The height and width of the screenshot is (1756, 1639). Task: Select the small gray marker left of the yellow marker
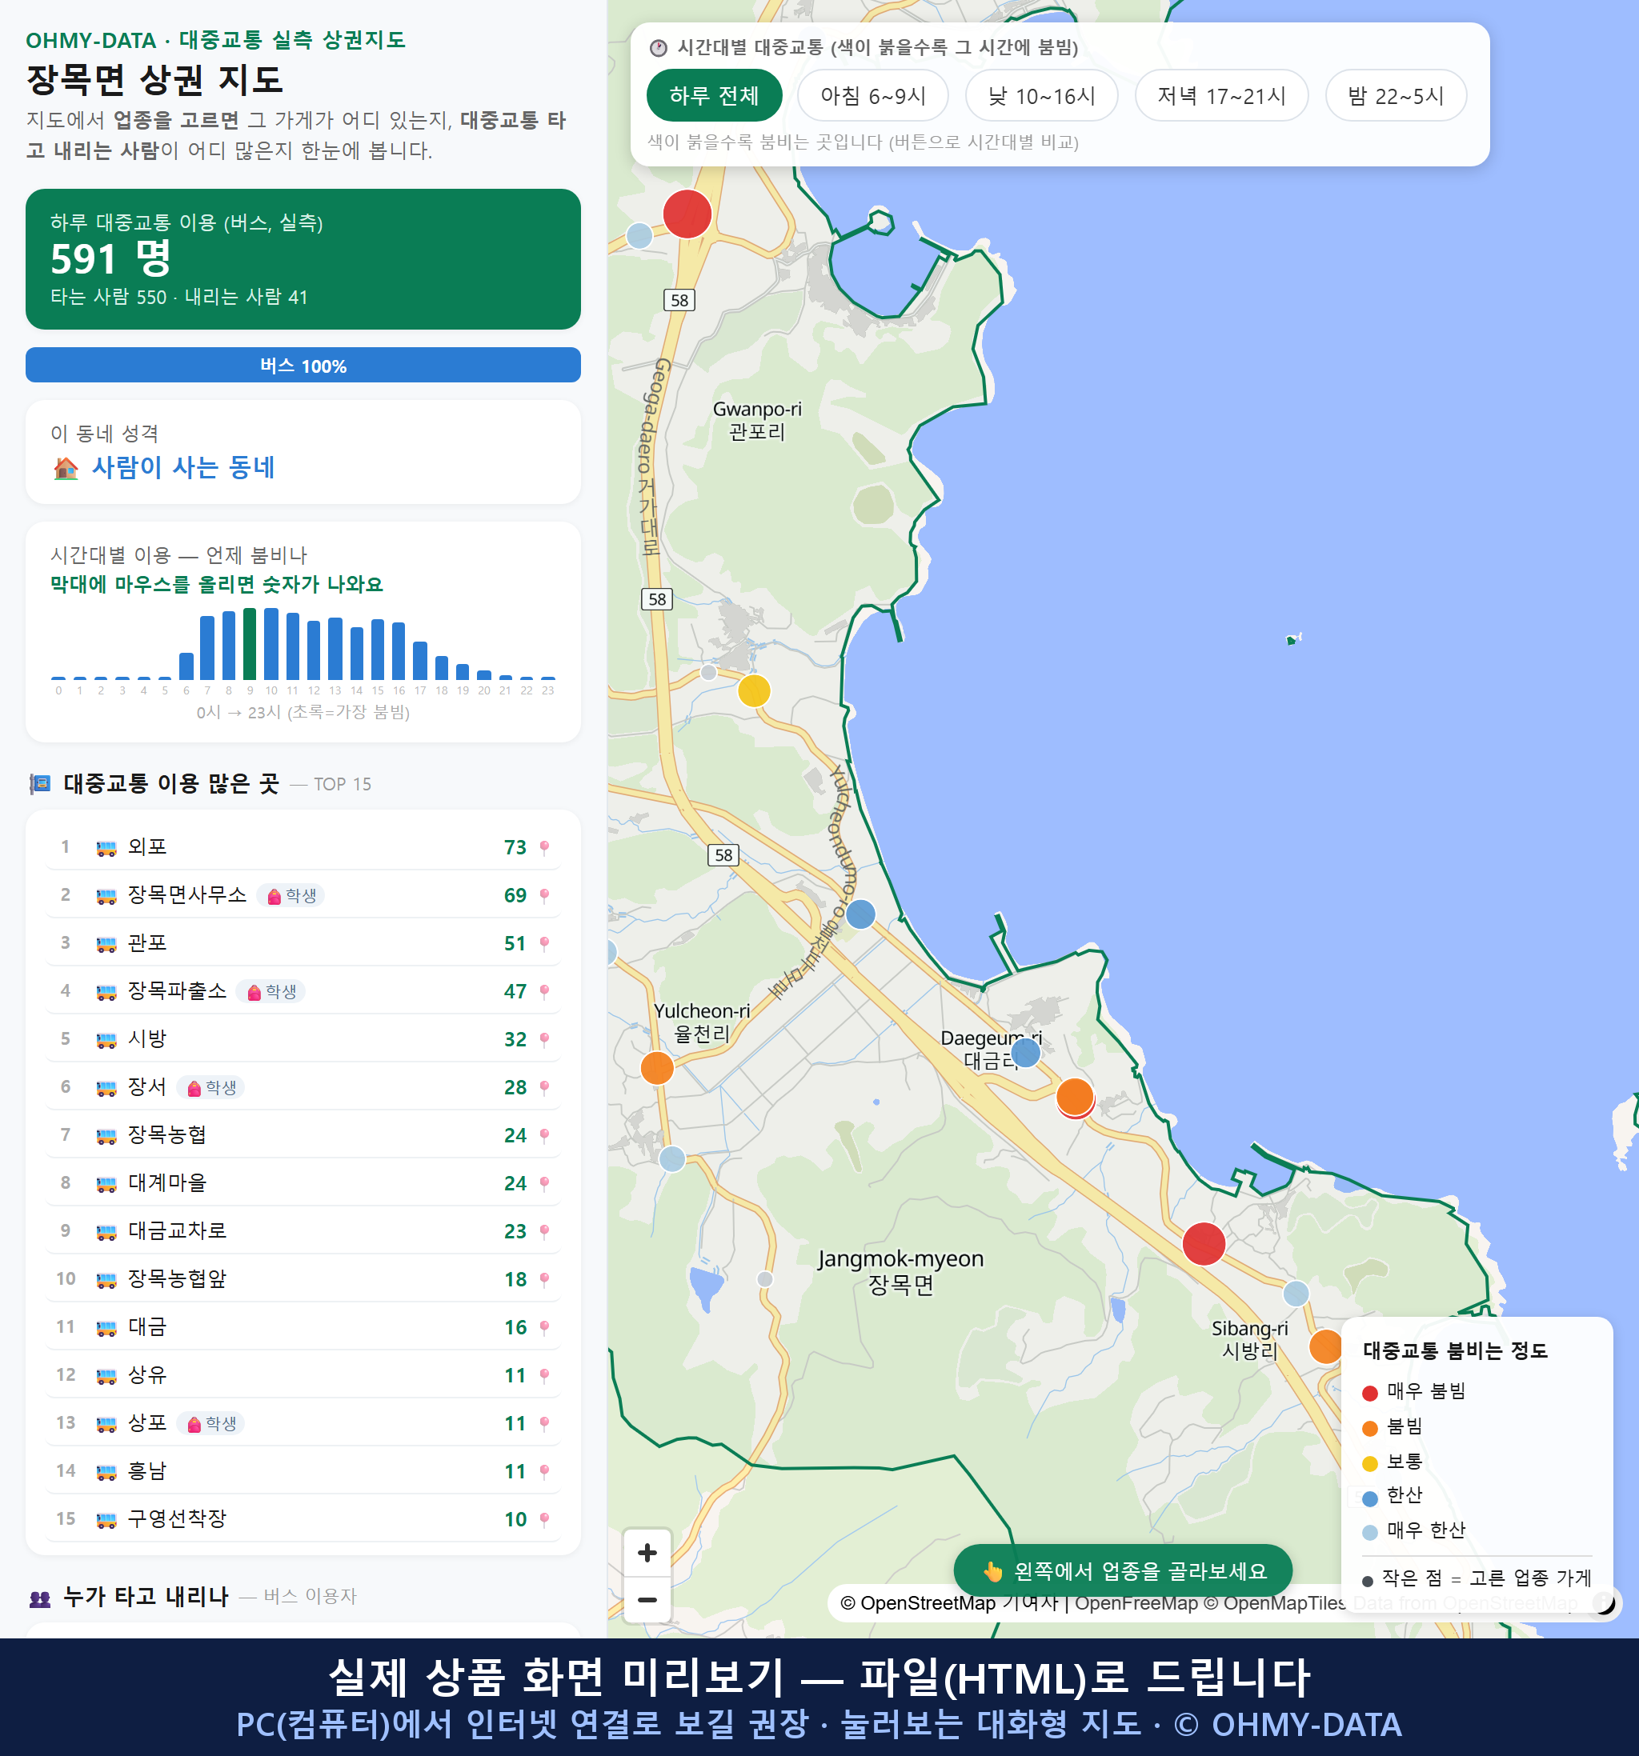pos(708,672)
